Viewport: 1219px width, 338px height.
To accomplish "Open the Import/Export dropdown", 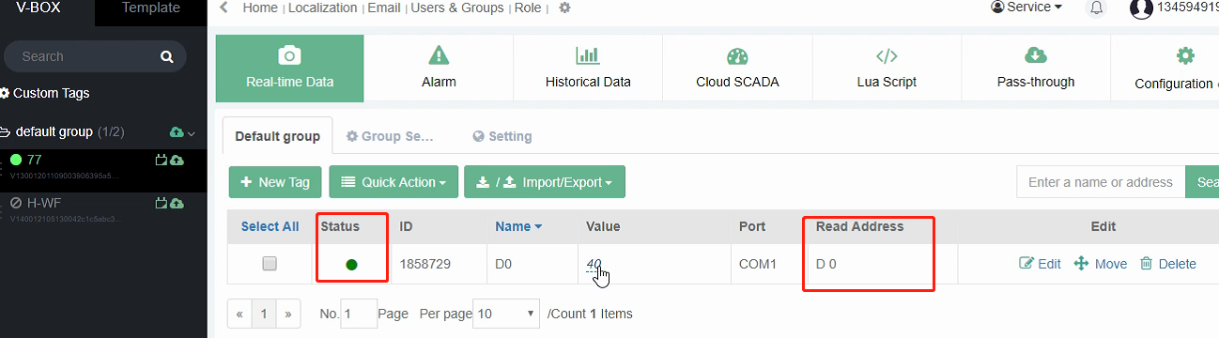I will (x=545, y=182).
